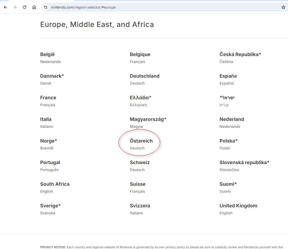Click the browser forward arrow
Viewport: 288px width, 249px height.
pyautogui.click(x=15, y=7)
